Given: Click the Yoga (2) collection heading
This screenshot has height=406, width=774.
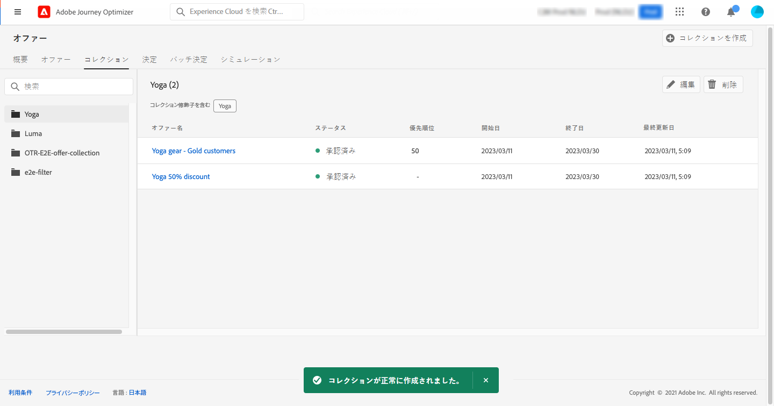Looking at the screenshot, I should pos(164,85).
